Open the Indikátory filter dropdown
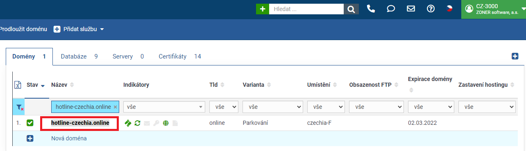 [164, 107]
